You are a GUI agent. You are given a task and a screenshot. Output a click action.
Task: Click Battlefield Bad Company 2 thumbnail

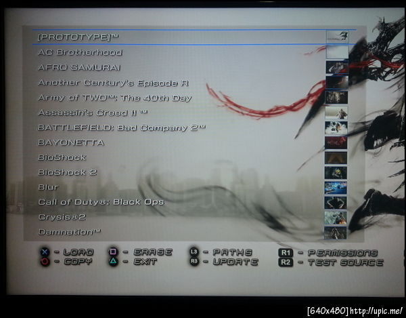(x=336, y=128)
